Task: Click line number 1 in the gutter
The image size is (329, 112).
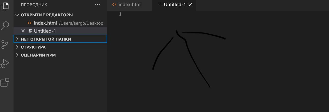Action: coord(120,14)
